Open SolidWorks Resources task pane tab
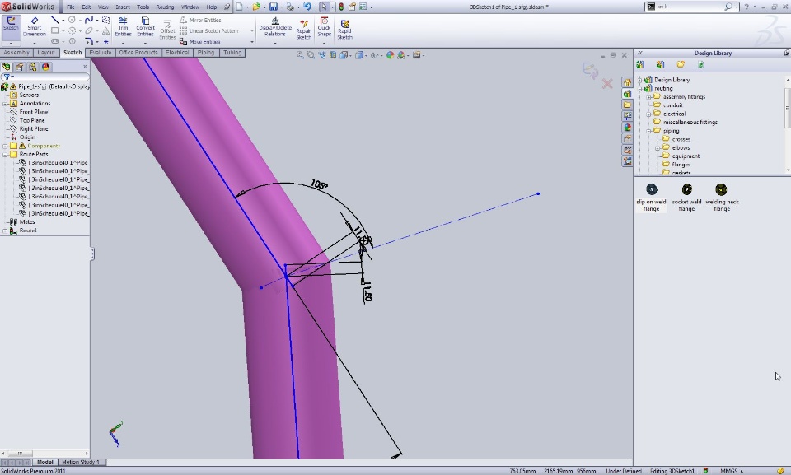Screen dimensions: 791x475 pos(627,82)
